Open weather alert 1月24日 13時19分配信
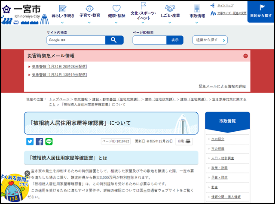 (59, 75)
